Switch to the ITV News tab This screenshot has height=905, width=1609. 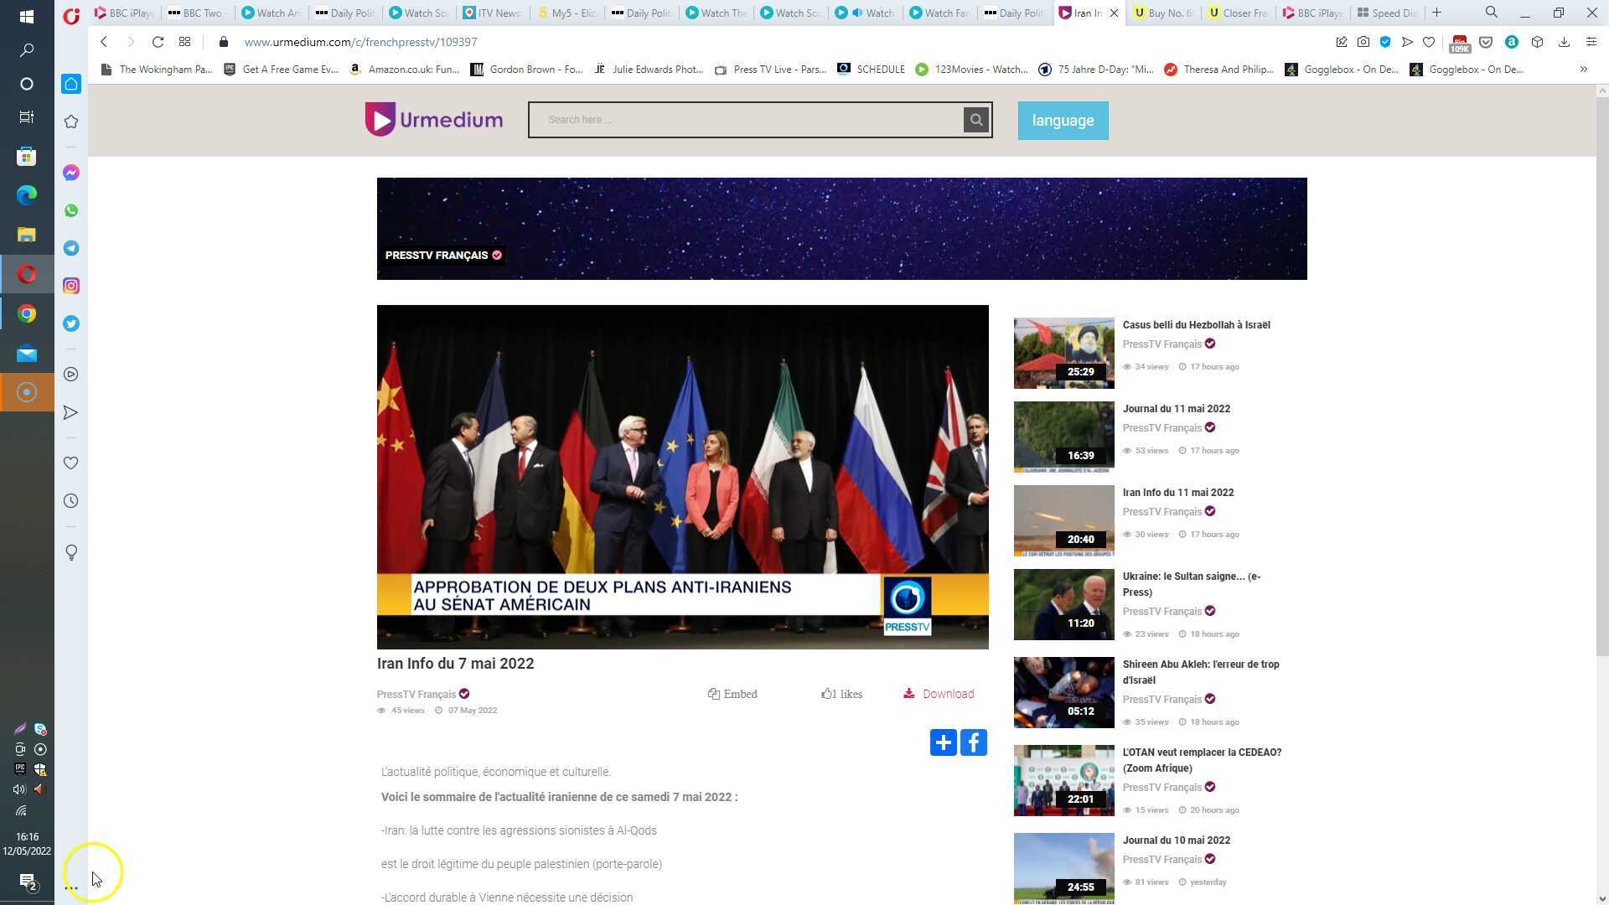[493, 13]
